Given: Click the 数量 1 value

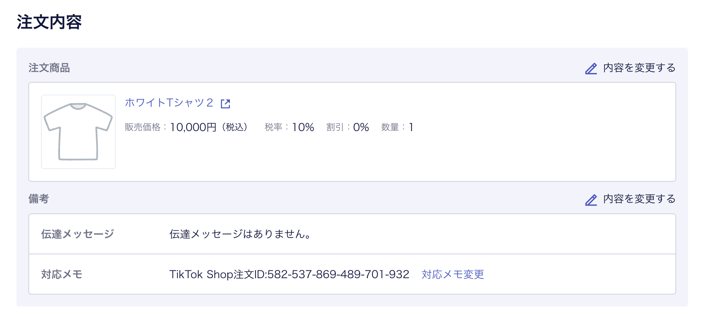Looking at the screenshot, I should [411, 127].
